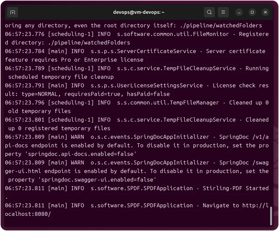Screen dimensions: 279x231
Task: Click the devops@vm-devops window title
Action: click(139, 12)
